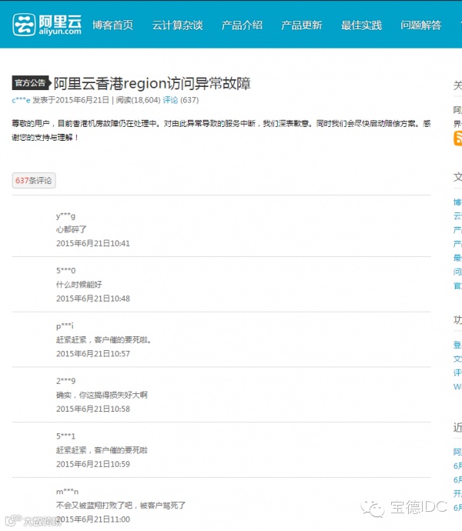Click the 637条评论 button

pos(34,181)
